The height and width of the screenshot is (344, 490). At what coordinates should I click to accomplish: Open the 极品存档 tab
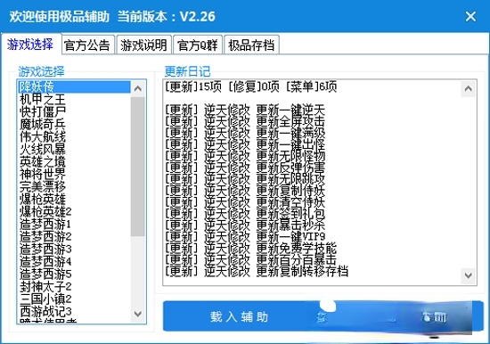pos(251,45)
